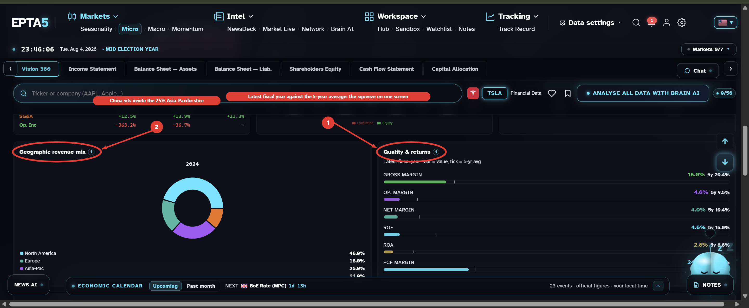Image resolution: width=749 pixels, height=308 pixels.
Task: Open the Notes button
Action: pyautogui.click(x=710, y=285)
